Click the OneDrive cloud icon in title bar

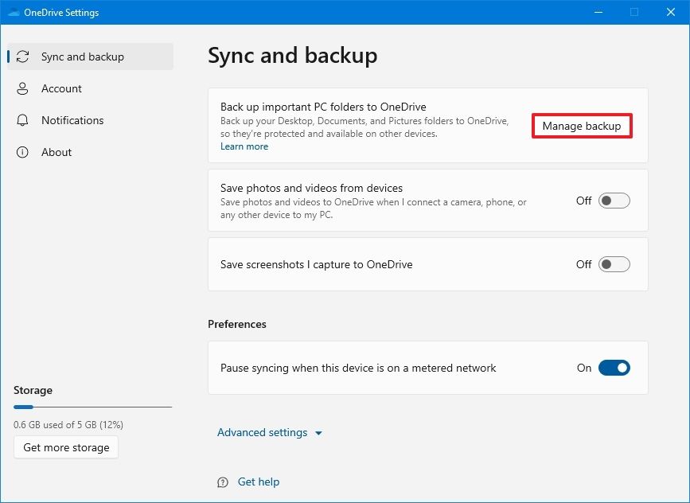(11, 12)
